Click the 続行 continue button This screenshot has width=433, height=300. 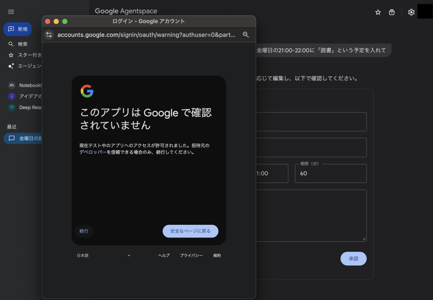(84, 231)
